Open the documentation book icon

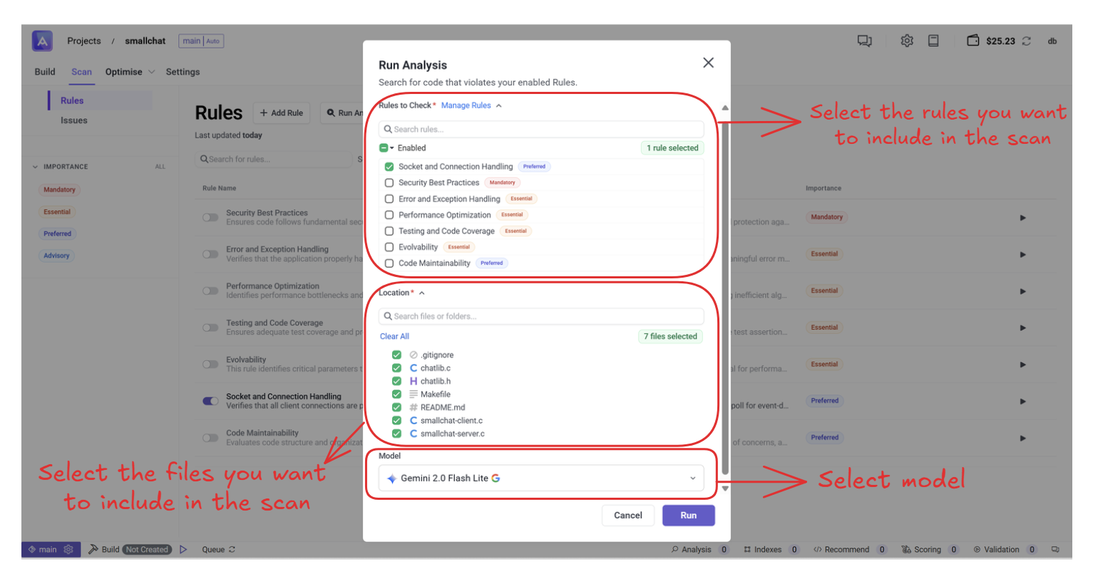933,41
